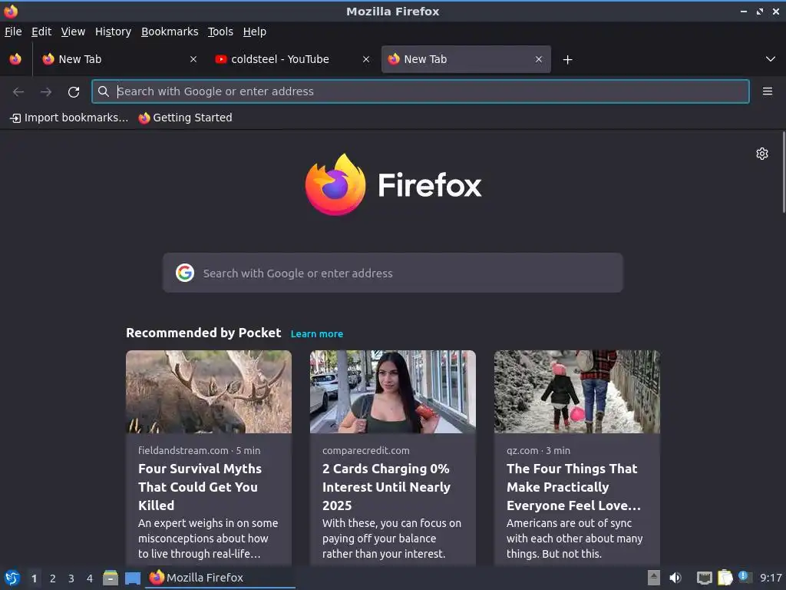
Task: Open the network tray icon
Action: tap(705, 578)
